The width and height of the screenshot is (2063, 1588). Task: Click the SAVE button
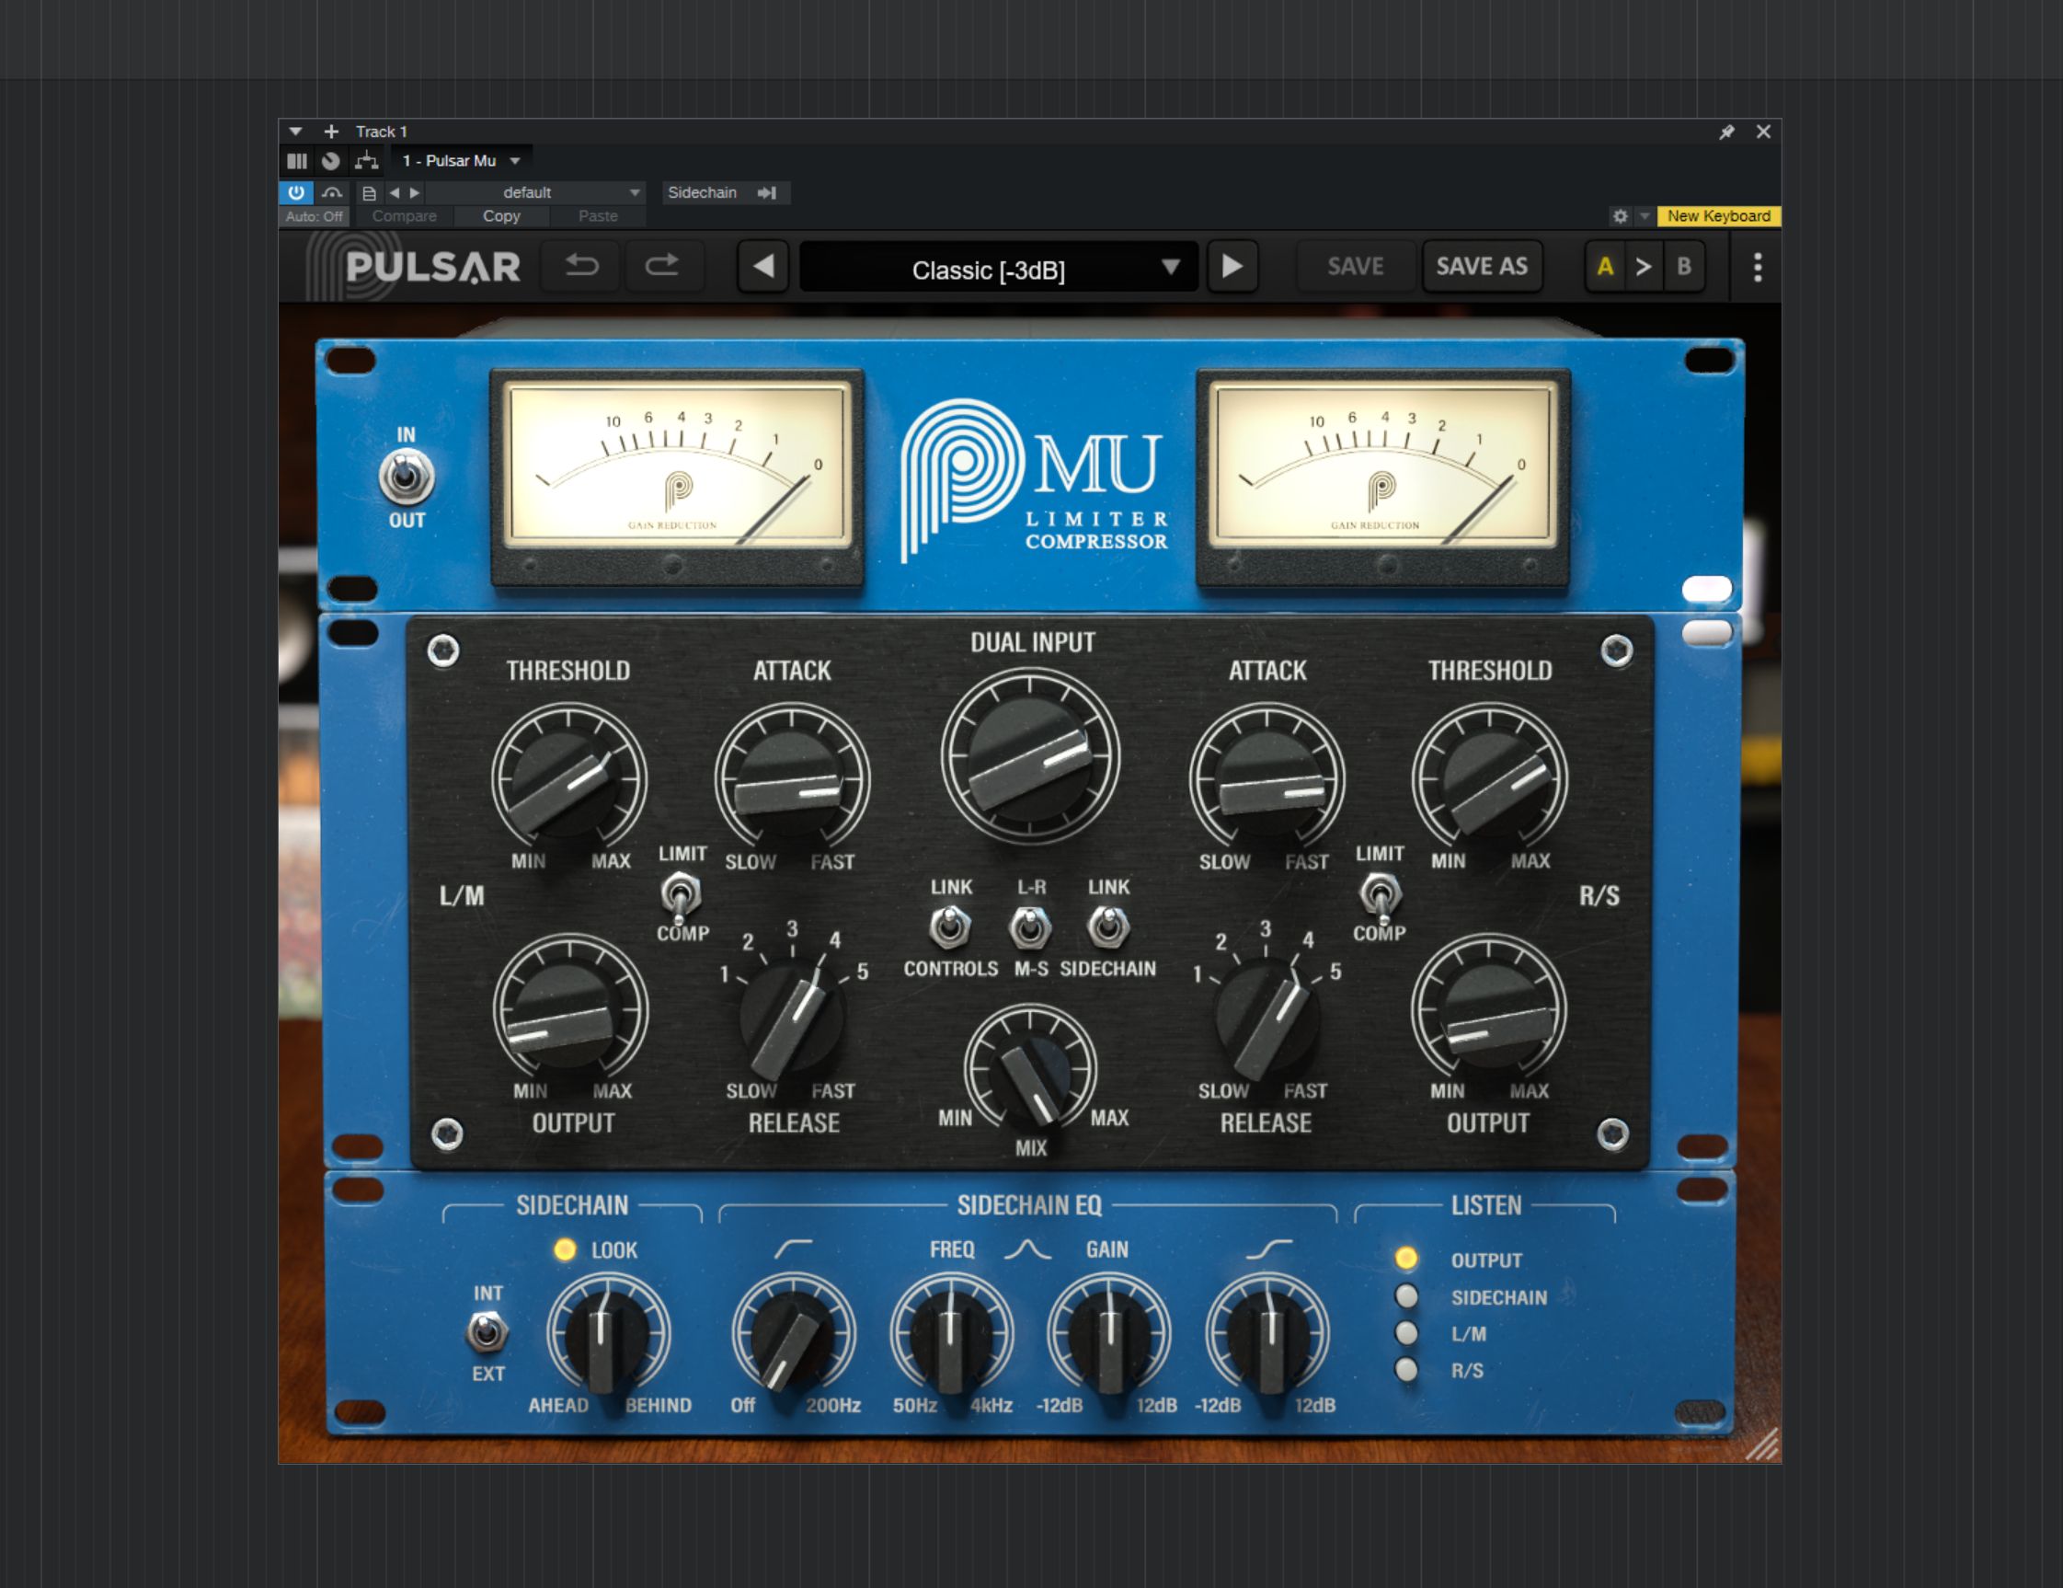(x=1356, y=267)
